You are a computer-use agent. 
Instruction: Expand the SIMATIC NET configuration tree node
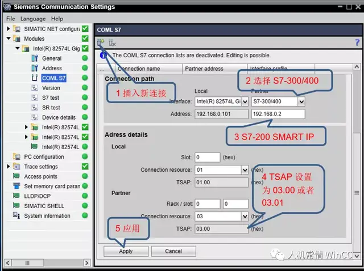(x=9, y=29)
